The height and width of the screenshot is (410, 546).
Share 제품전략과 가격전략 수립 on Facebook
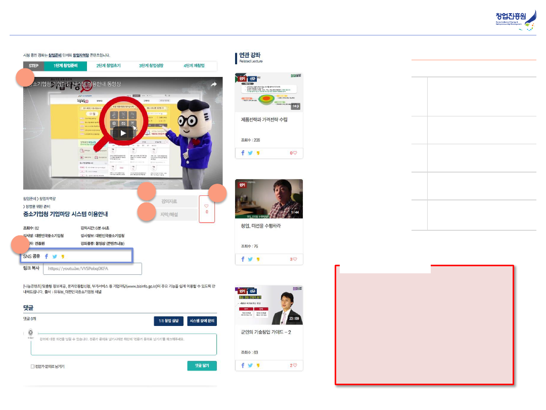243,153
